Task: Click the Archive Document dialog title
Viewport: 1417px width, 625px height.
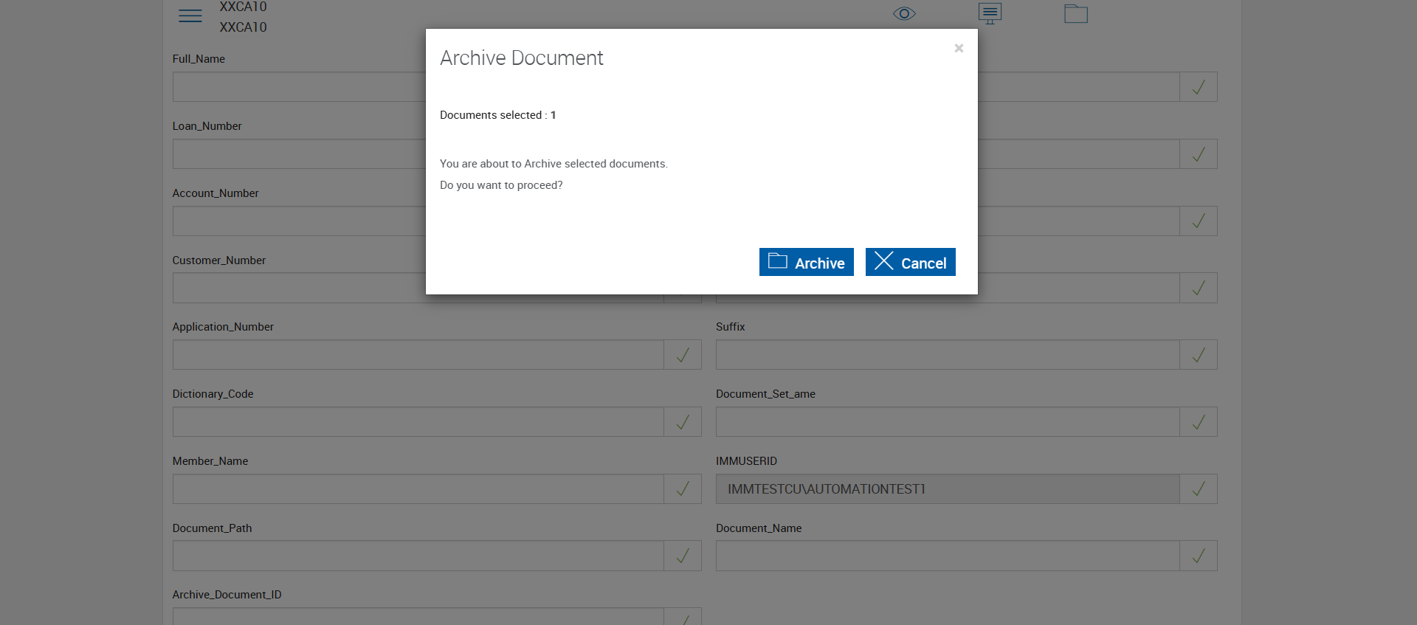Action: [522, 58]
